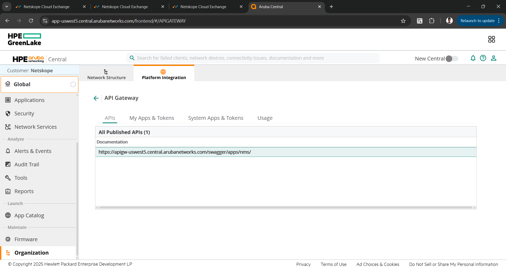The width and height of the screenshot is (506, 268).
Task: Click the Tools wrench icon
Action: click(x=8, y=178)
